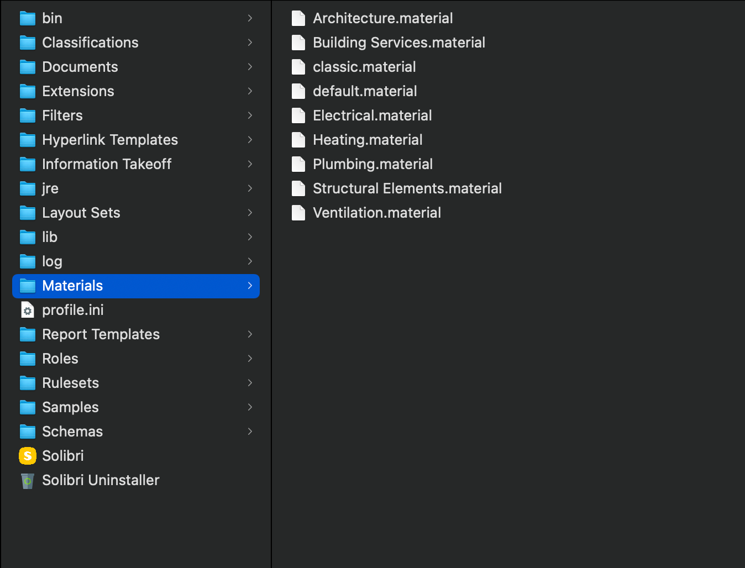Select the default.material file name
745x568 pixels.
point(365,91)
